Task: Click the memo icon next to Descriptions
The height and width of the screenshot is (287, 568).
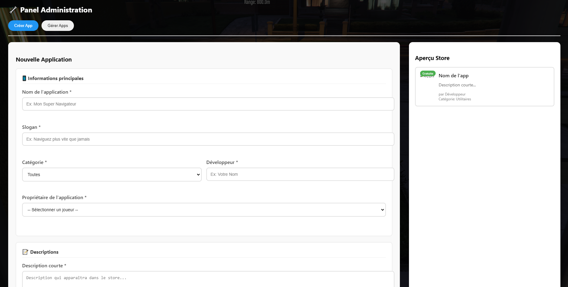Action: (25, 252)
